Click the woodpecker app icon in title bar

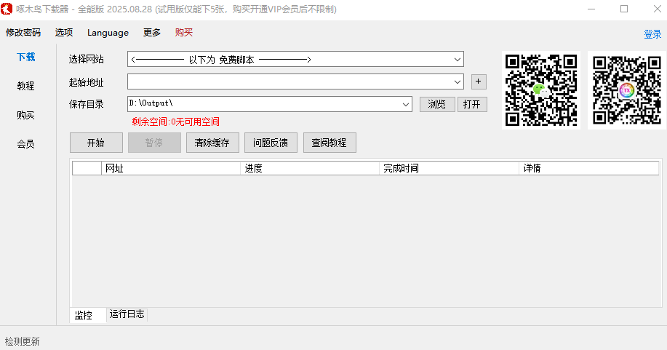pyautogui.click(x=9, y=9)
